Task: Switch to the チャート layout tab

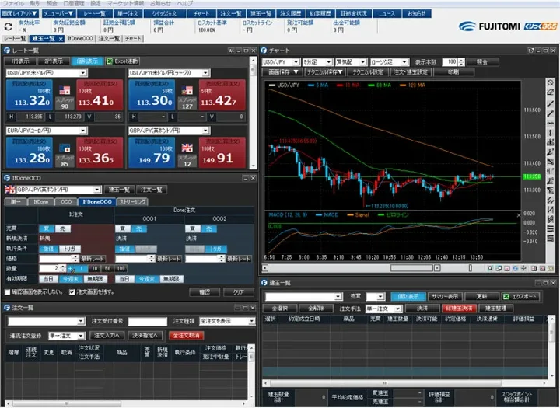Action: (133, 39)
